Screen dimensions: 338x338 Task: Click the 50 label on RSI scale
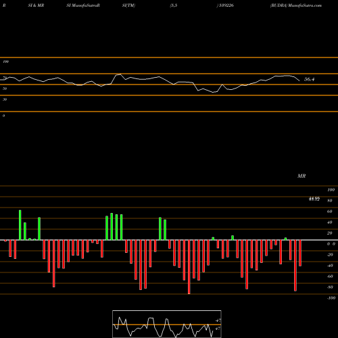click(x=5, y=89)
